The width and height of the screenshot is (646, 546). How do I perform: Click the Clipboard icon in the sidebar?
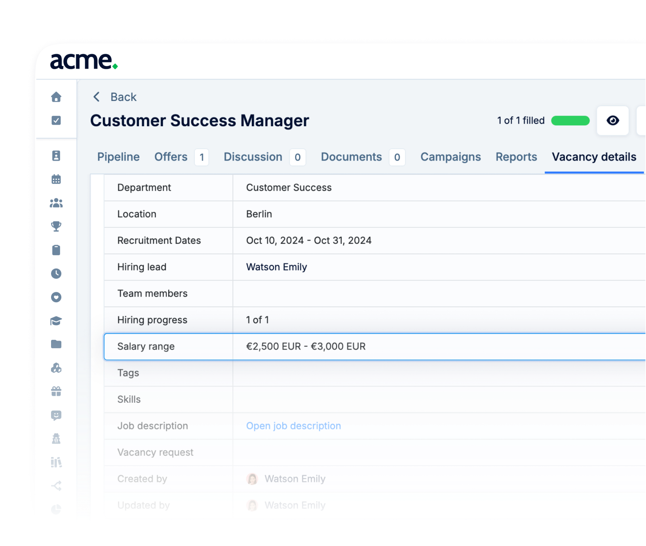click(x=56, y=250)
